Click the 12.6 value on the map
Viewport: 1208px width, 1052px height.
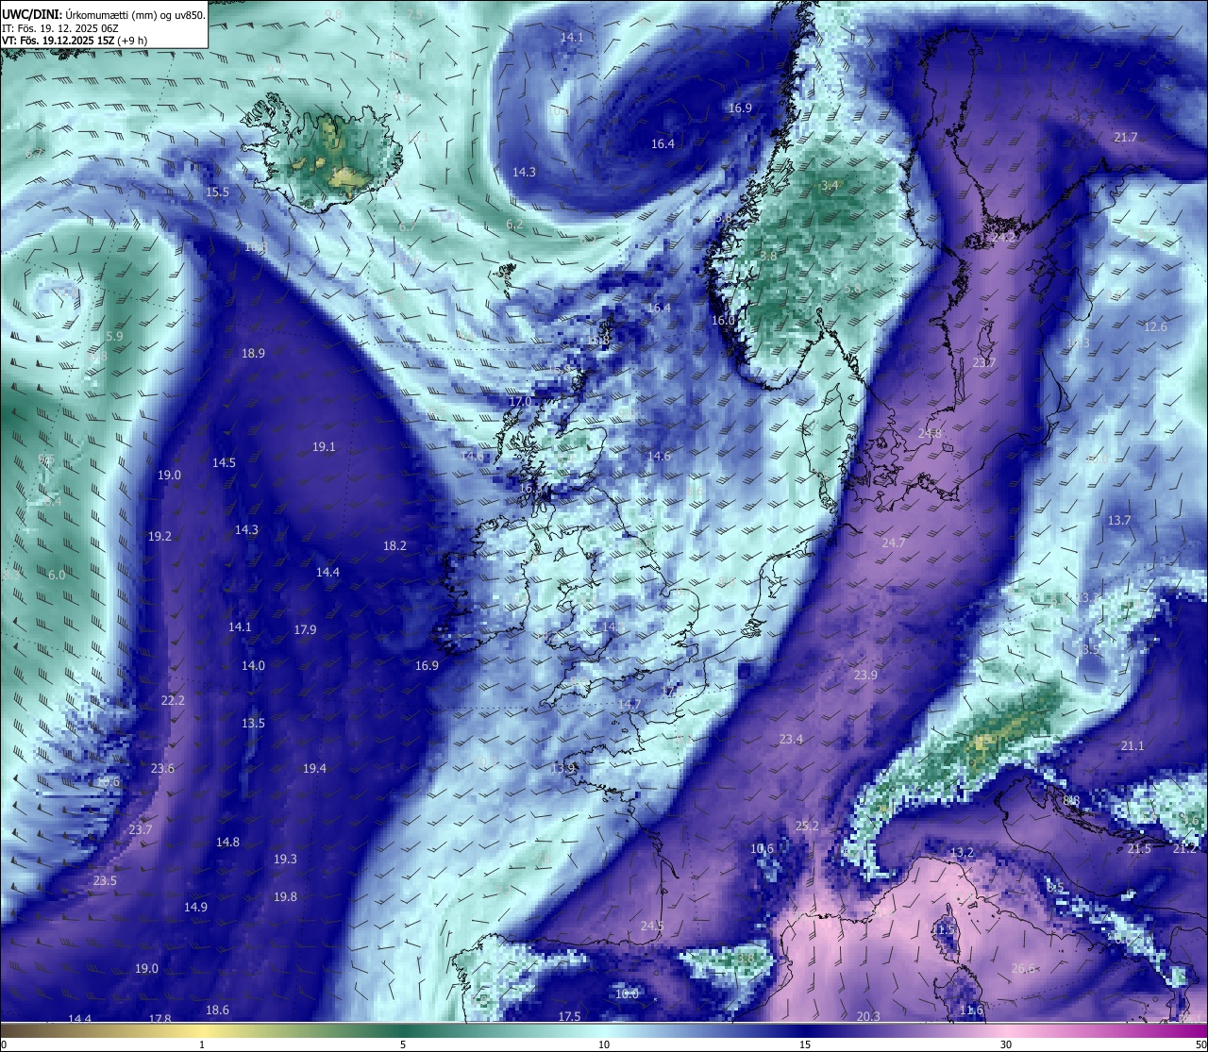1155,326
